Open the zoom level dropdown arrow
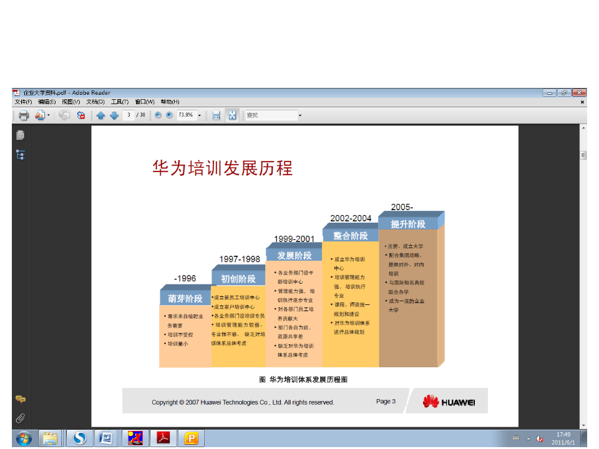Viewport: 599px width, 449px height. tap(200, 115)
